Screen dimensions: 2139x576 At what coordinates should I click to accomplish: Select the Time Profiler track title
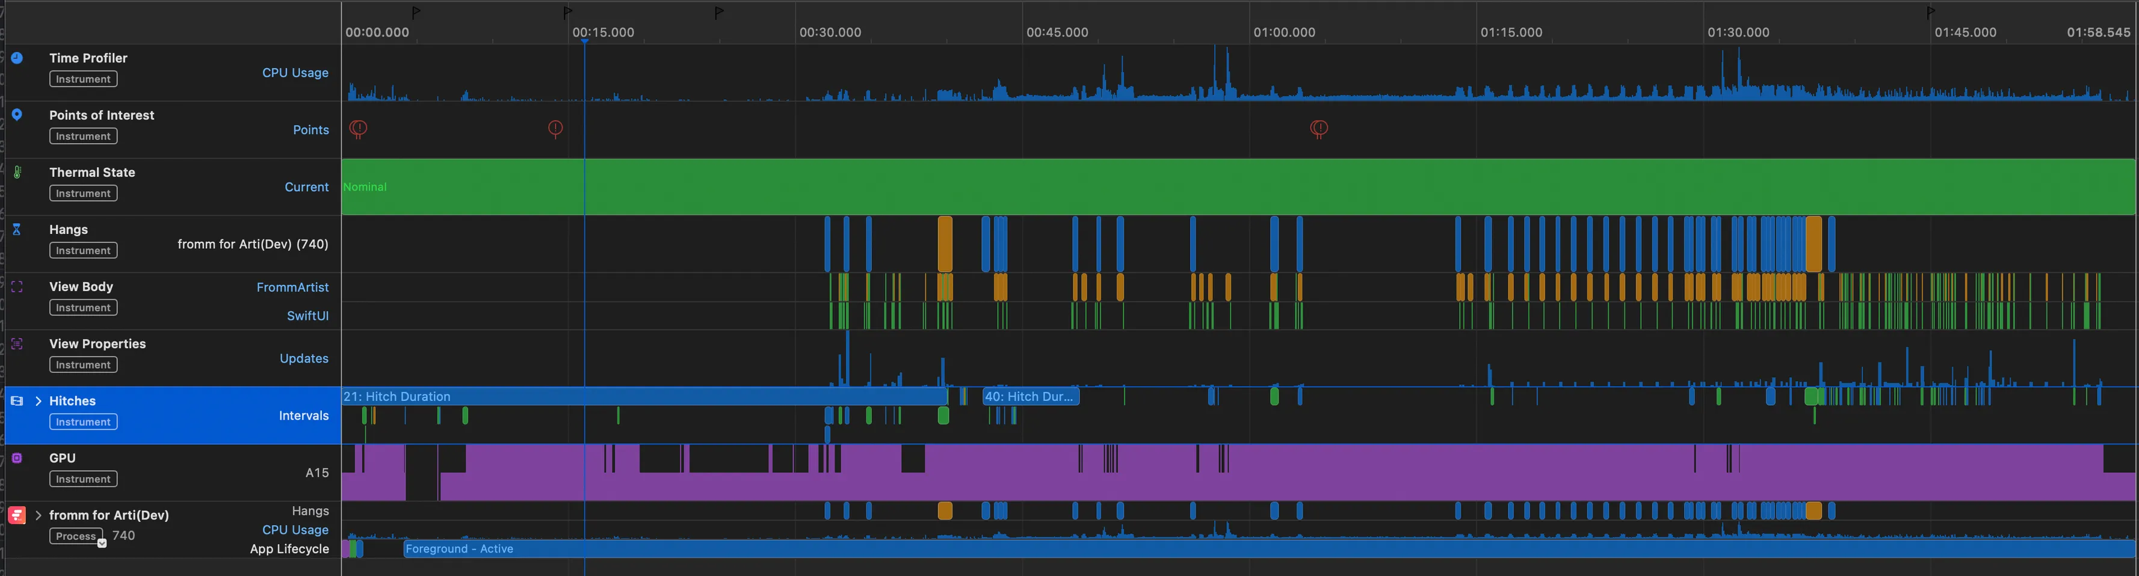click(x=88, y=58)
